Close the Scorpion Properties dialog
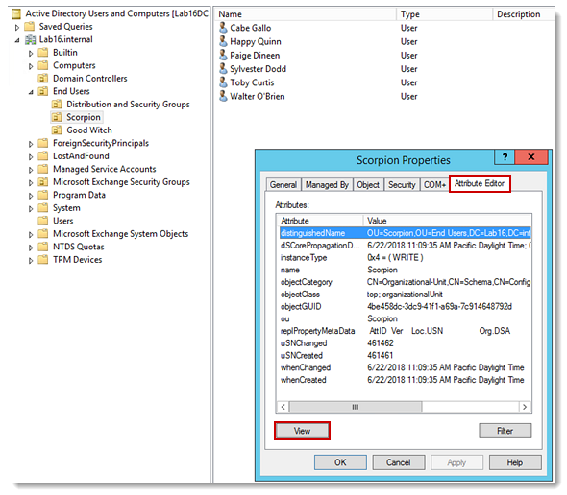 coord(531,156)
